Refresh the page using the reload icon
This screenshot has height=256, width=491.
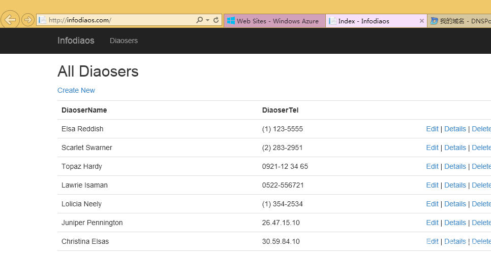click(x=216, y=20)
